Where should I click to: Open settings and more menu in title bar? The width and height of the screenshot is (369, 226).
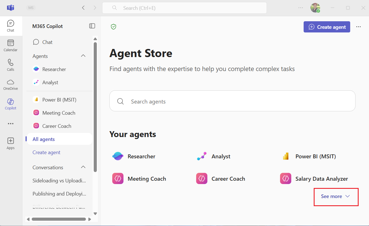tap(301, 8)
